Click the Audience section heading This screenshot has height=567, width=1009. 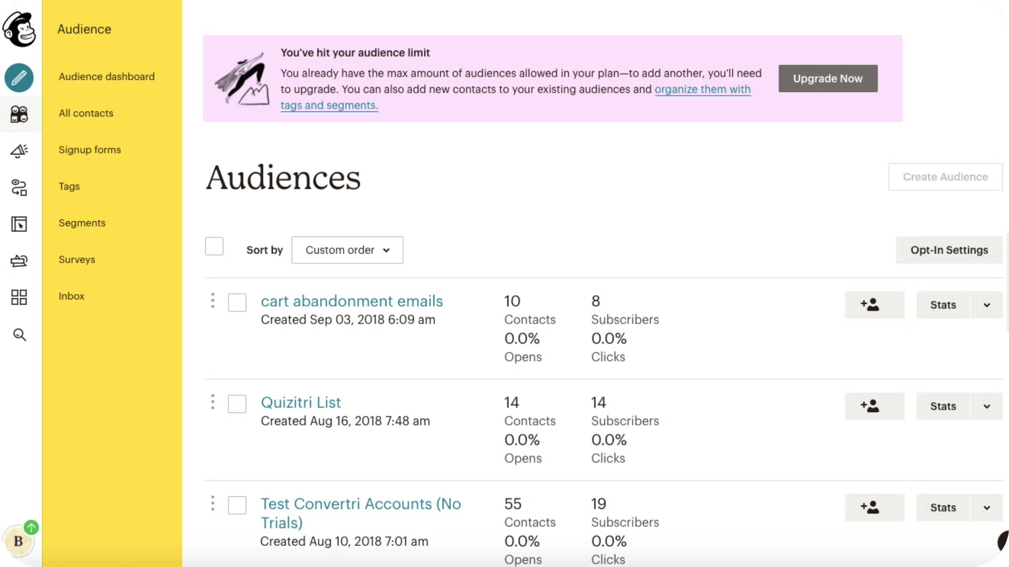point(84,29)
